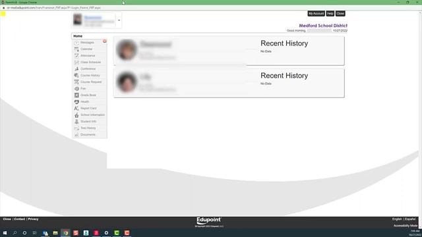The height and width of the screenshot is (237, 422).
Task: Open the Cortana circle on the taskbar
Action: pyautogui.click(x=24, y=233)
